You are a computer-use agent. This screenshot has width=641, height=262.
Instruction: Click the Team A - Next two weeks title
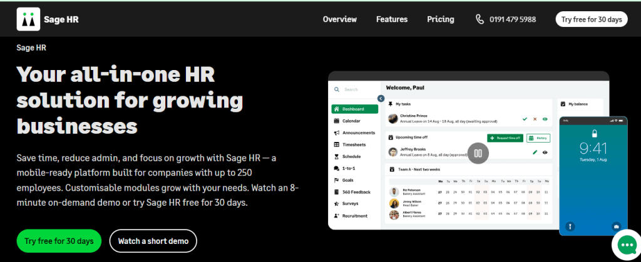pos(418,169)
